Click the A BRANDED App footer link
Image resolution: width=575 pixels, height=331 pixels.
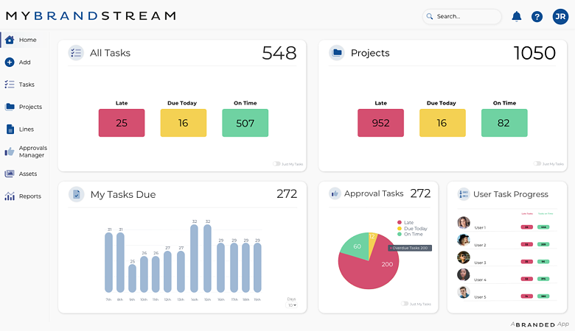click(540, 324)
